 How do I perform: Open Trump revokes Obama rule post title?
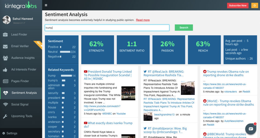[x=226, y=73]
